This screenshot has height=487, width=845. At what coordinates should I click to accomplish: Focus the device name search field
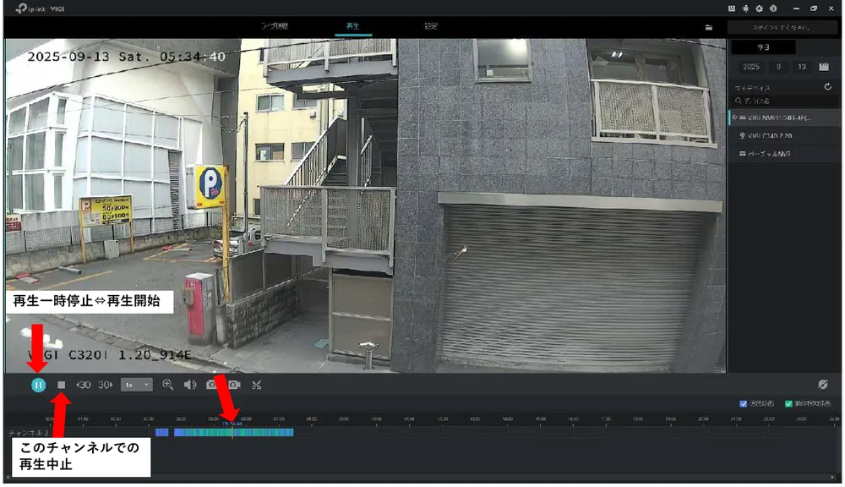[784, 101]
